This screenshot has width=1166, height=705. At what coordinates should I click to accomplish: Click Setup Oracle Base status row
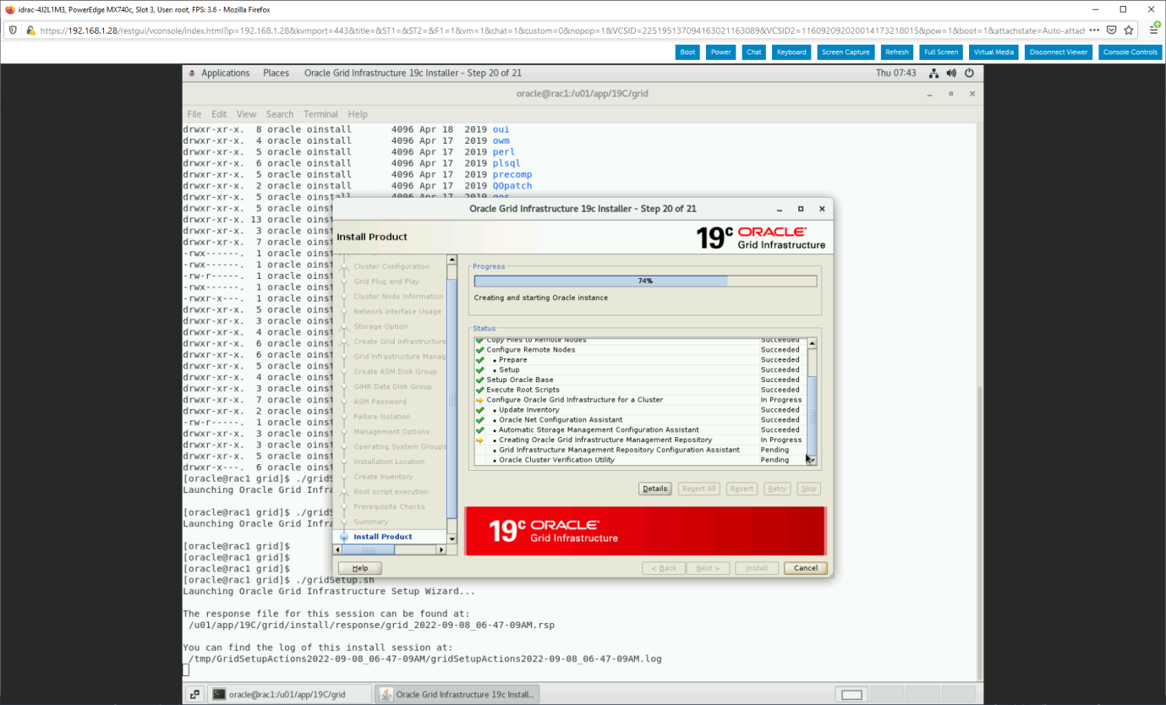(640, 380)
